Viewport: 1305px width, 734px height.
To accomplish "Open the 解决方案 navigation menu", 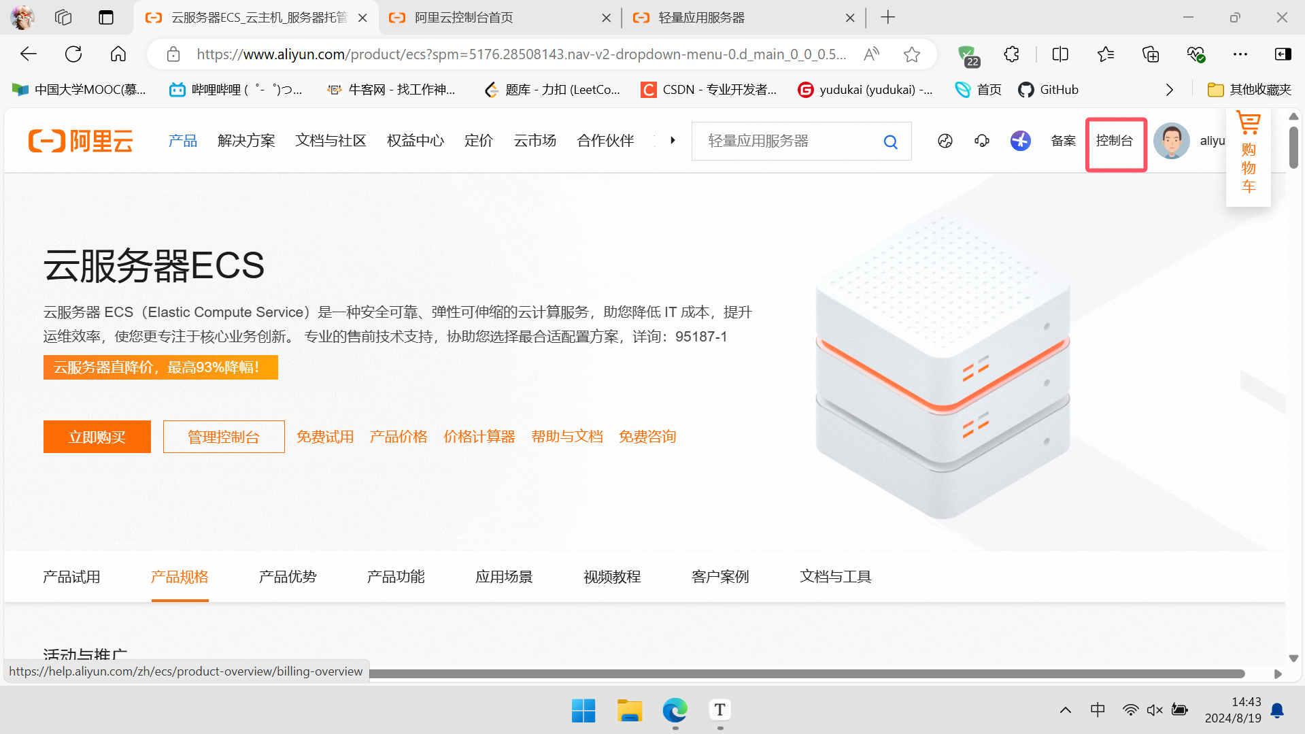I will 246,141.
